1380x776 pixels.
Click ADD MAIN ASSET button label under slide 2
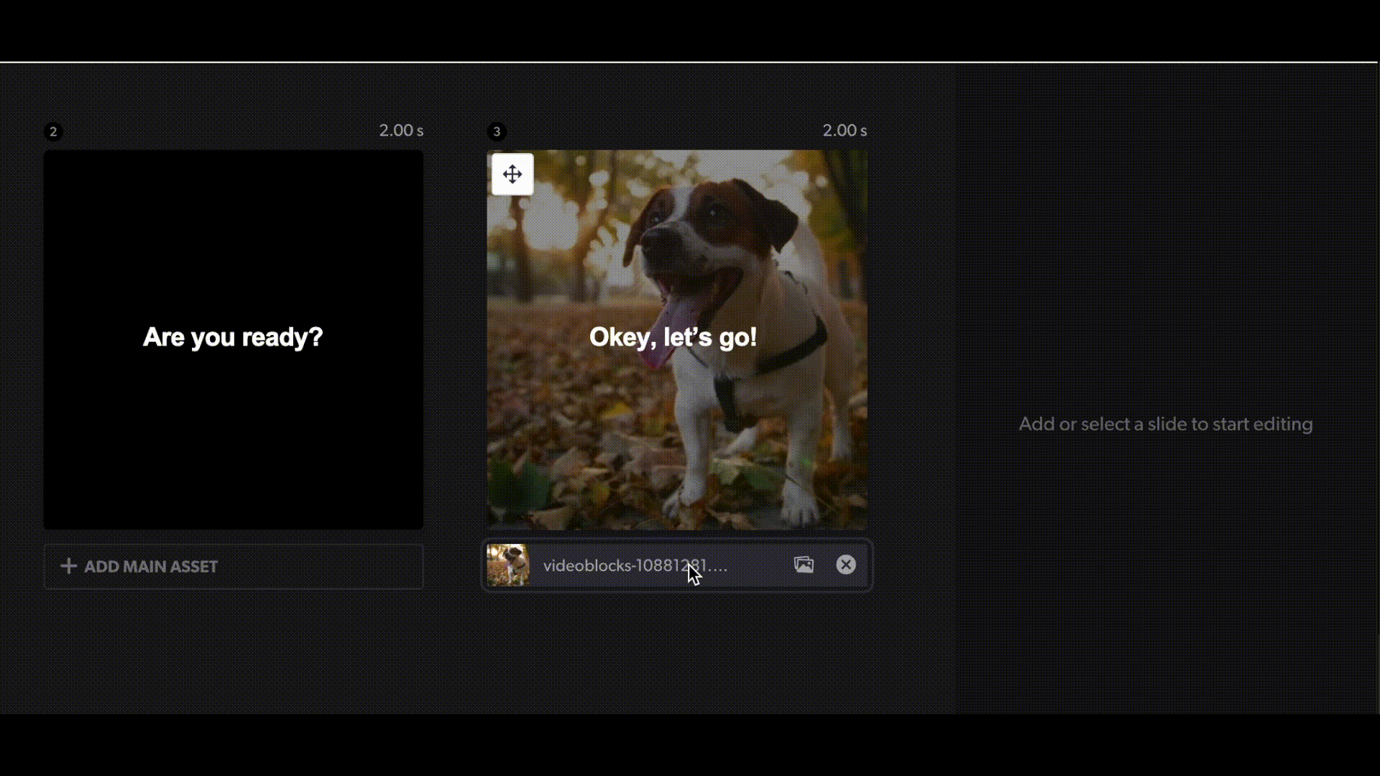151,566
